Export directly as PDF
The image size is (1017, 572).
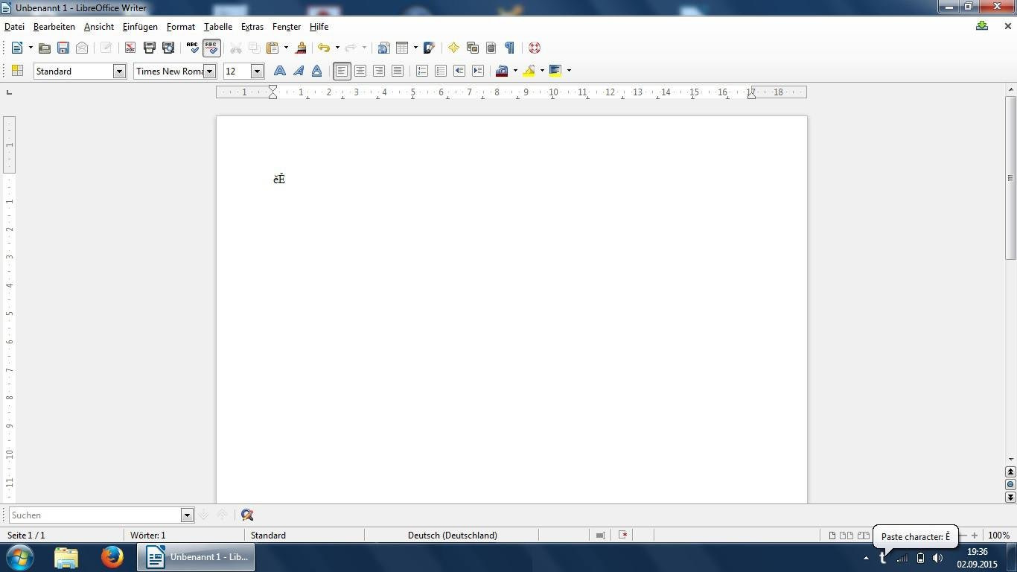click(x=130, y=48)
